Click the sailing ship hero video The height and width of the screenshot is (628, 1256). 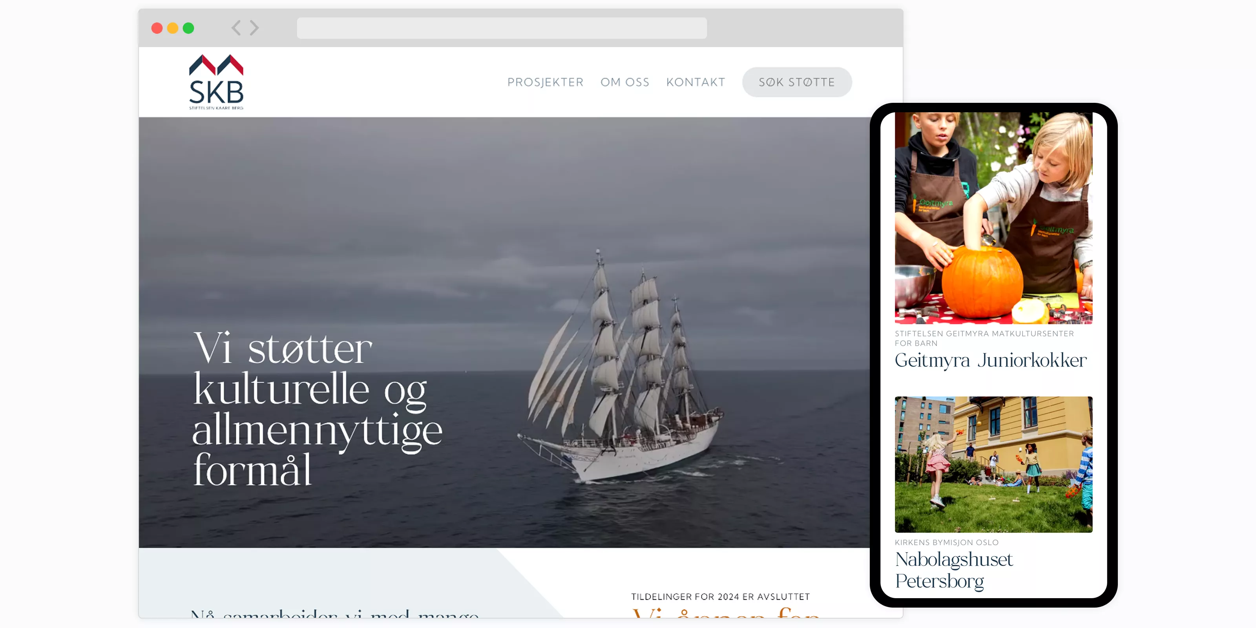pos(504,332)
